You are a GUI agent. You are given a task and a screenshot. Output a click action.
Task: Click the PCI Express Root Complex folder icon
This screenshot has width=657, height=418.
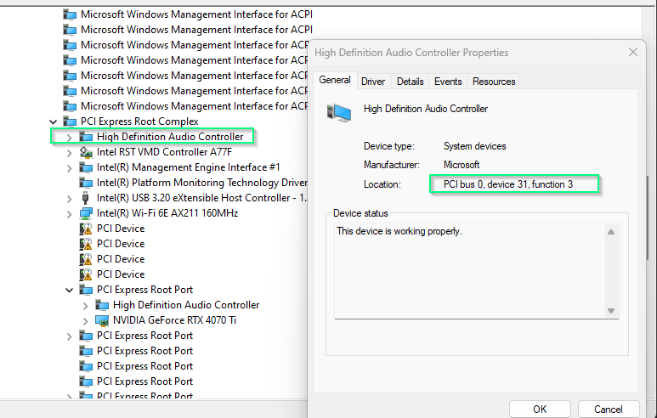tap(70, 121)
